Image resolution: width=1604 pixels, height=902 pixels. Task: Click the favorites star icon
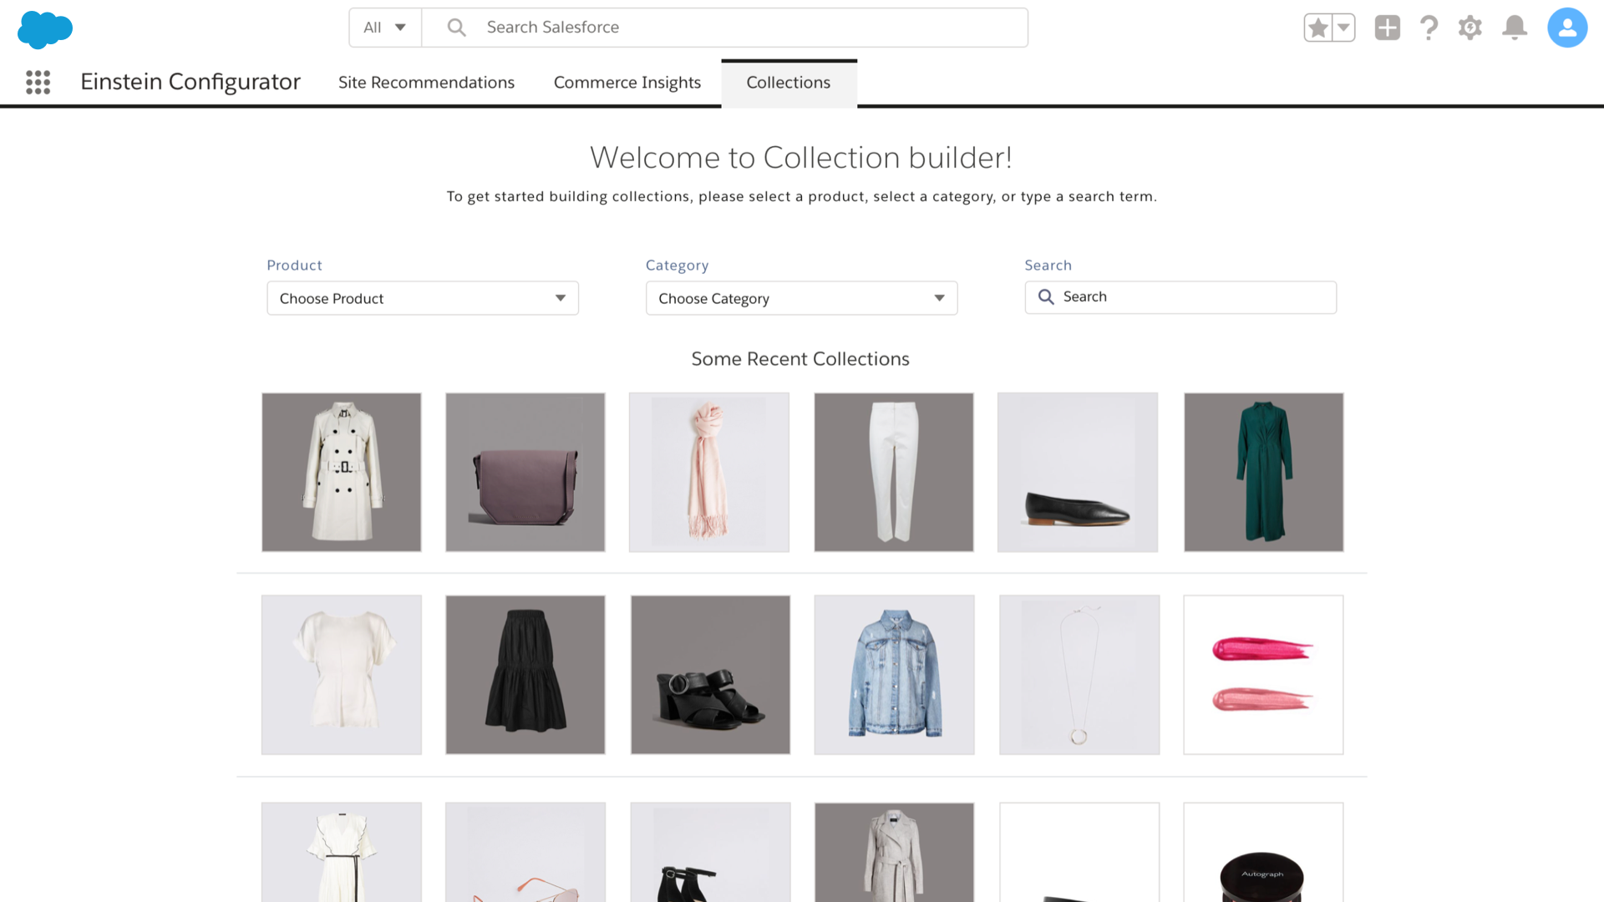(1318, 28)
